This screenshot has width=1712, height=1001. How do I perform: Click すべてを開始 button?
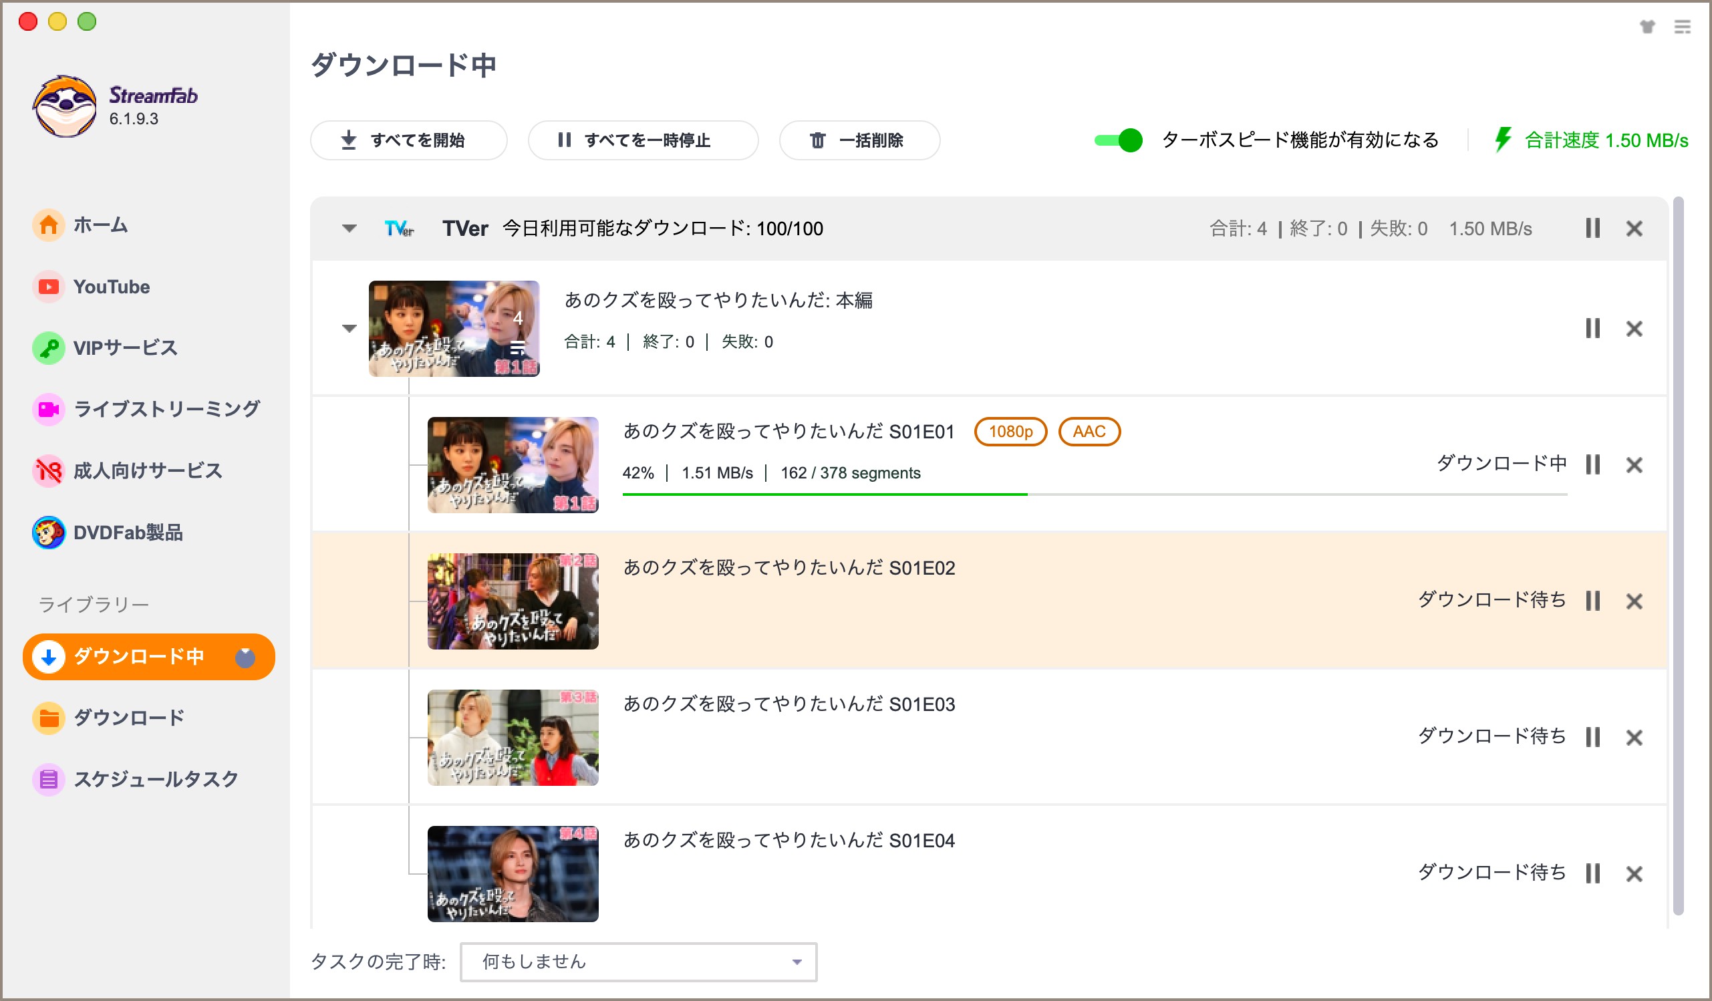pos(408,141)
